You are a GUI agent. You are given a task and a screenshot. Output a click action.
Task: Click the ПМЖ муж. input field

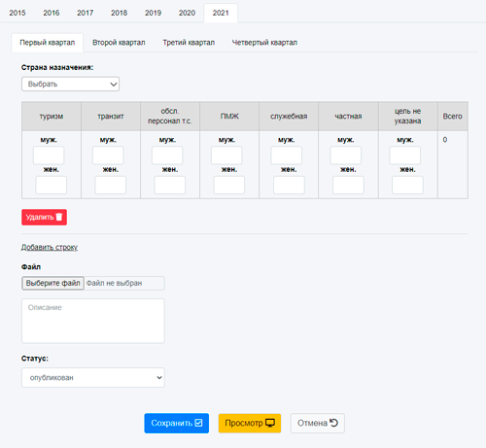[226, 155]
